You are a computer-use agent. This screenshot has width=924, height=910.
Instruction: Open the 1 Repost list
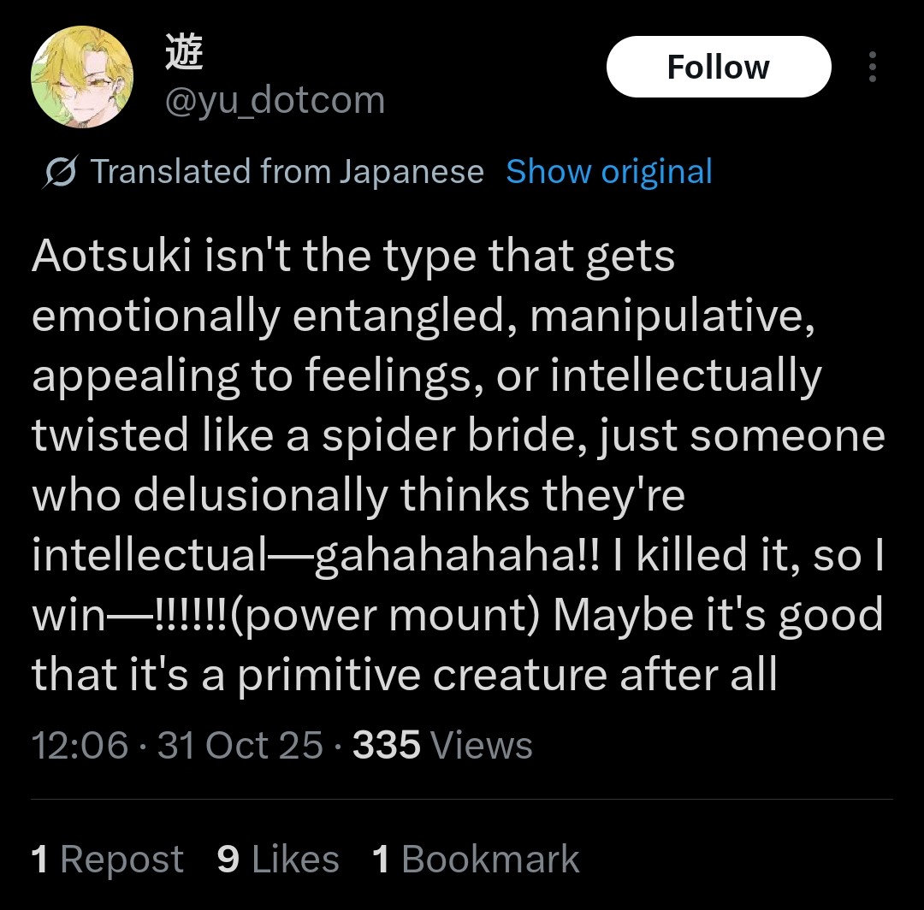tap(107, 860)
